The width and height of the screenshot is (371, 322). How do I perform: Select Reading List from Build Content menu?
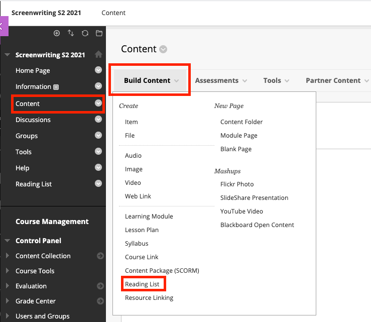142,284
